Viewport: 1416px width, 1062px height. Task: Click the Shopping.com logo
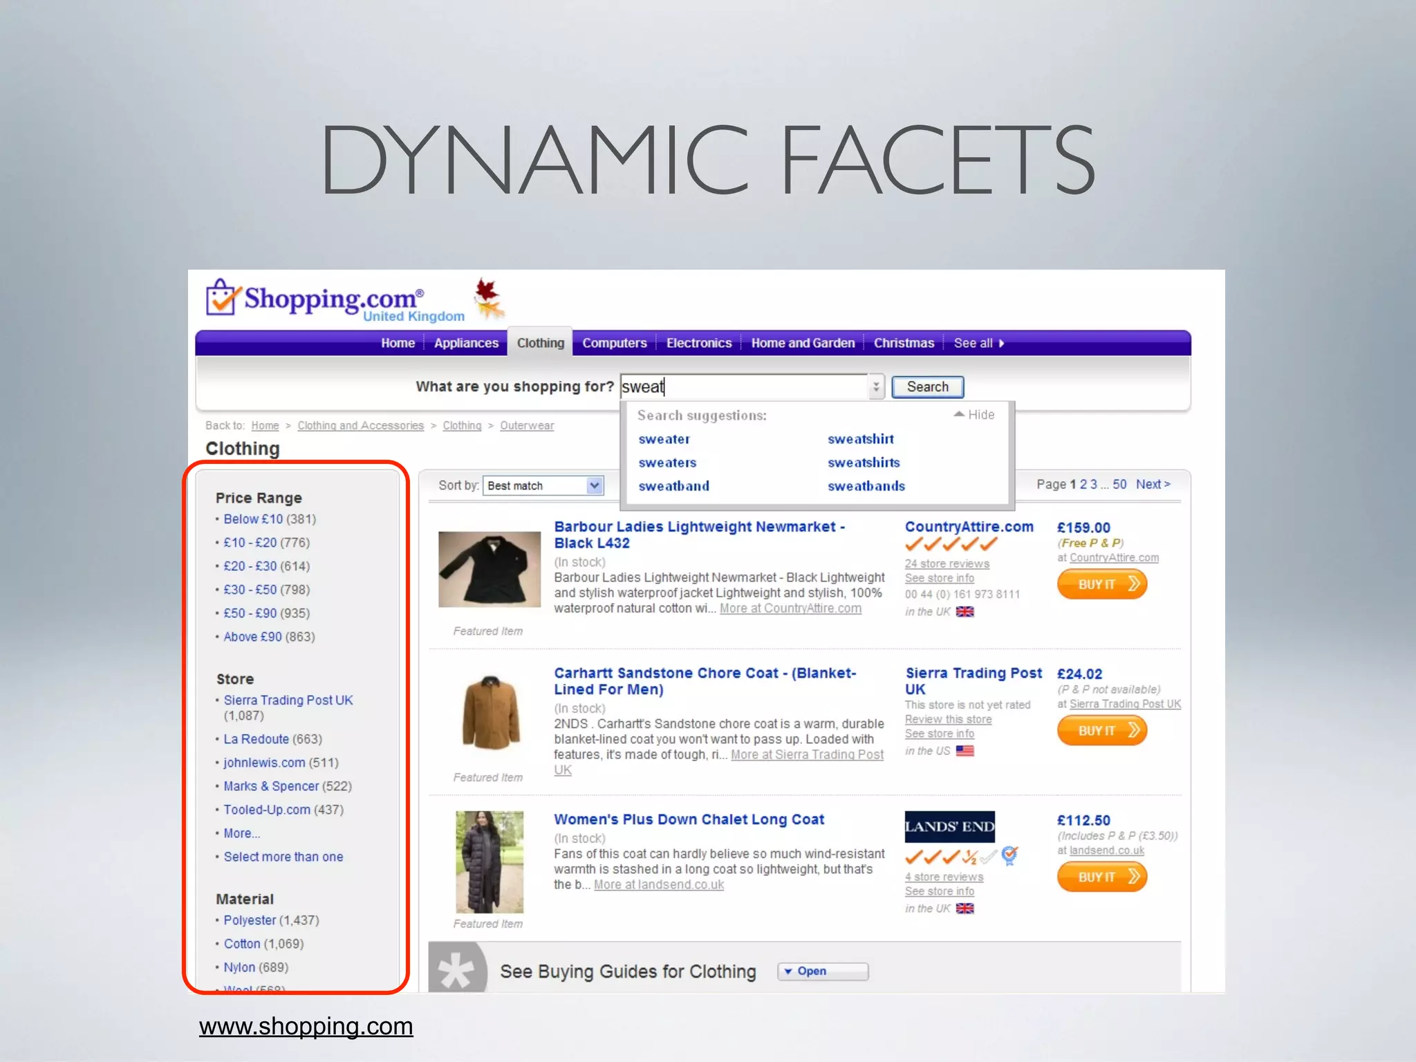[335, 301]
